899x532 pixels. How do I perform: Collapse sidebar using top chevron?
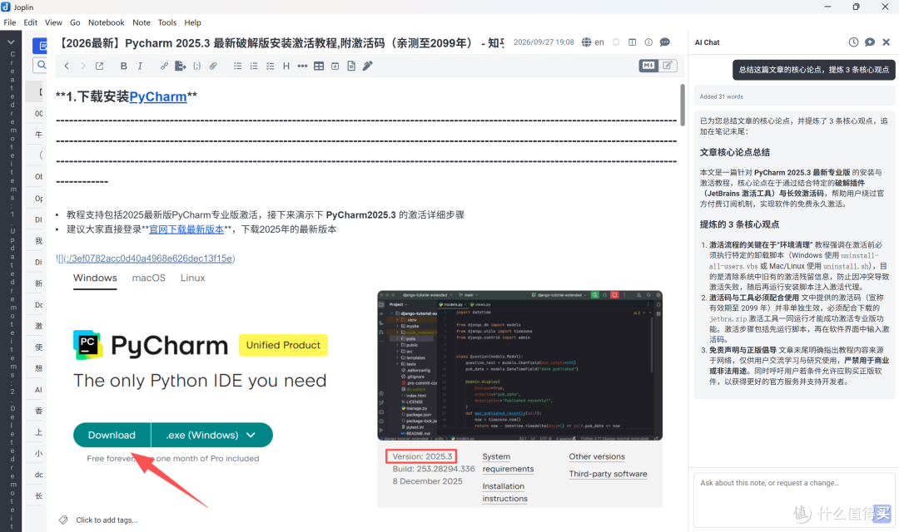11,42
